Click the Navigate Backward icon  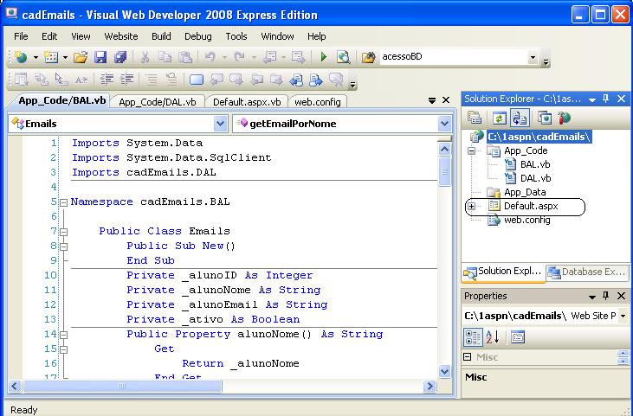pyautogui.click(x=269, y=57)
